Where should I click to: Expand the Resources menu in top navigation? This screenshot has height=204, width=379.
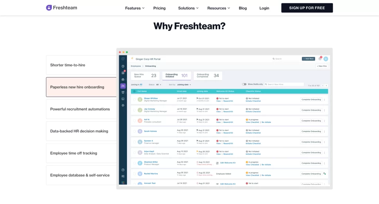point(218,8)
